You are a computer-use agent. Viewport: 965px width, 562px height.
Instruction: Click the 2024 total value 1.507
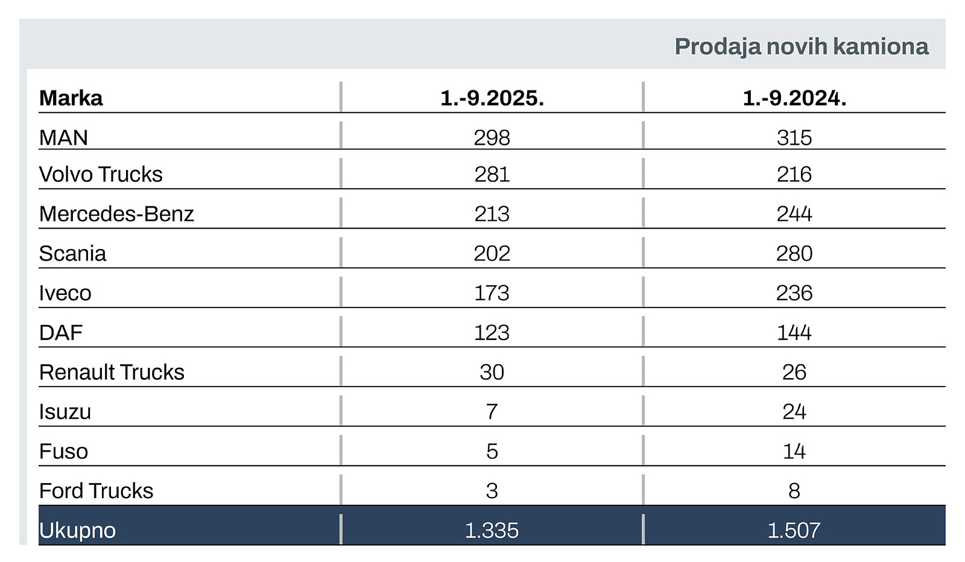click(x=794, y=531)
